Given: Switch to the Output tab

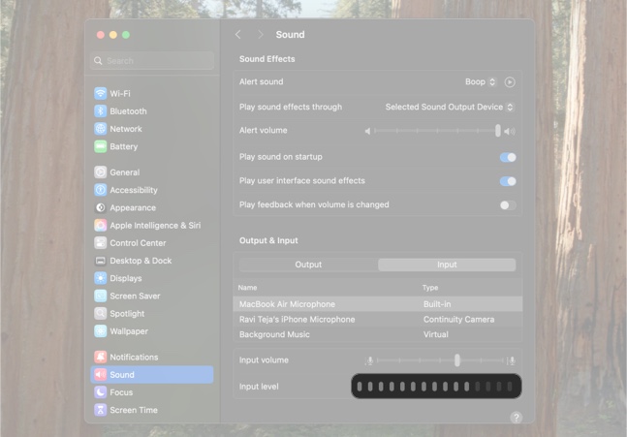Looking at the screenshot, I should (x=308, y=265).
